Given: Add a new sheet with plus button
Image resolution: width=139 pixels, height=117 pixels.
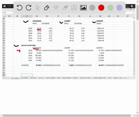Looking at the screenshot, I should tap(125, 78).
